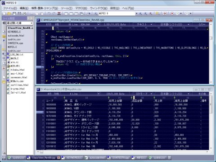
Task: Open the encoding dropdown in syohin.csv window
Action: 189,94
